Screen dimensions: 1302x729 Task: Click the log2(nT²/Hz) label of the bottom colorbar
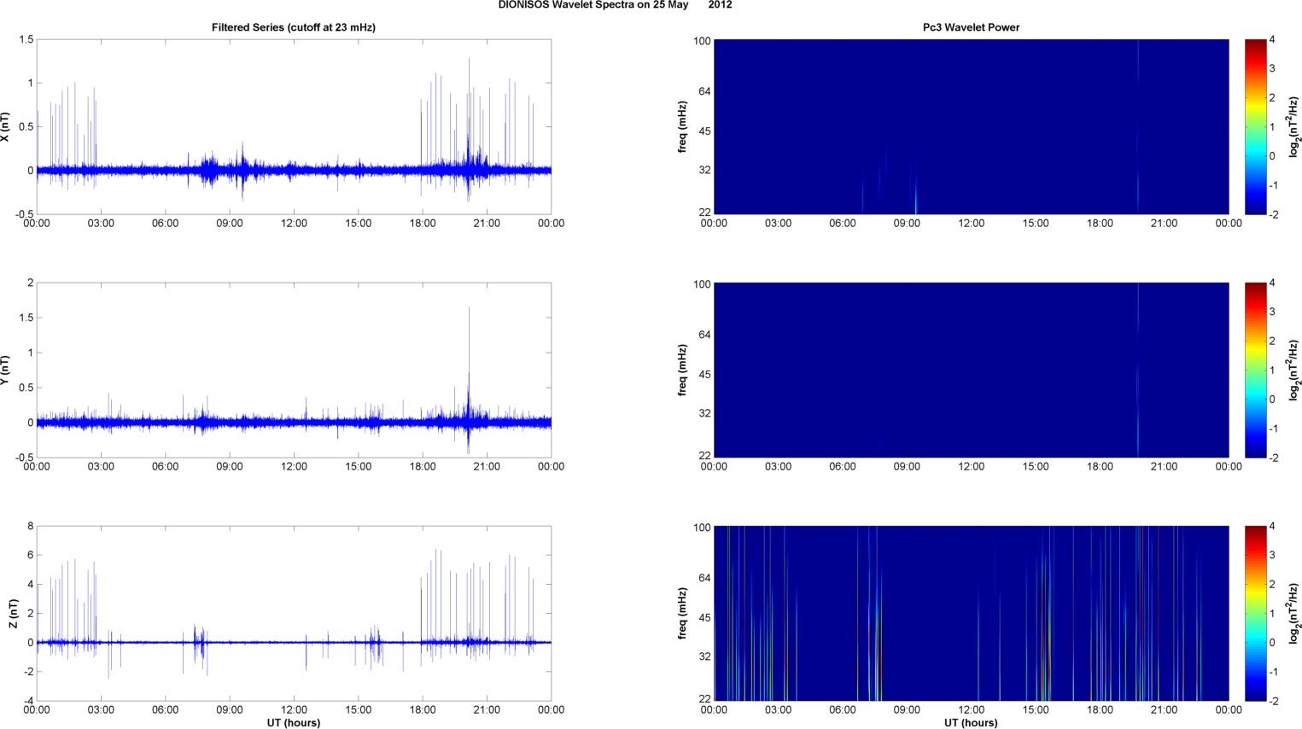click(x=1294, y=614)
